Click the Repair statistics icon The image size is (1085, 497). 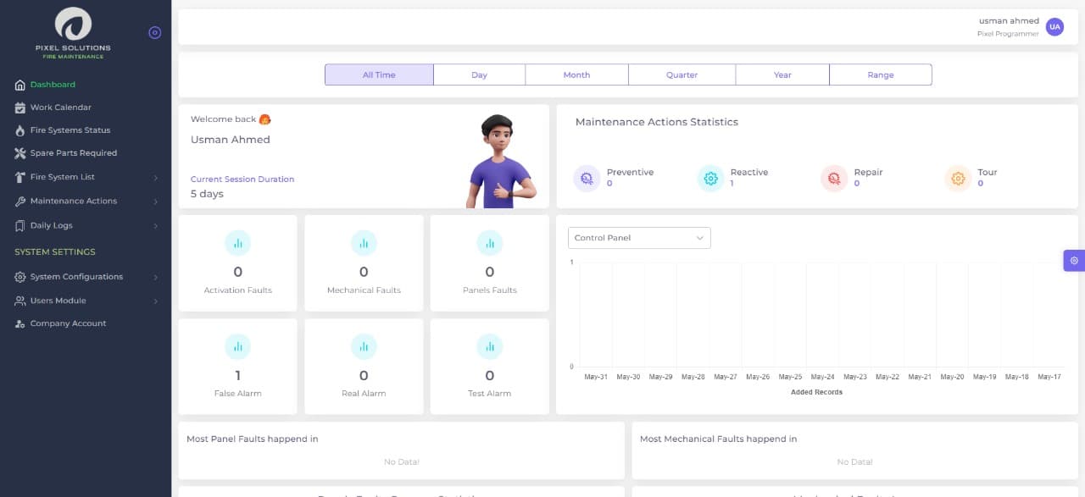pyautogui.click(x=834, y=178)
